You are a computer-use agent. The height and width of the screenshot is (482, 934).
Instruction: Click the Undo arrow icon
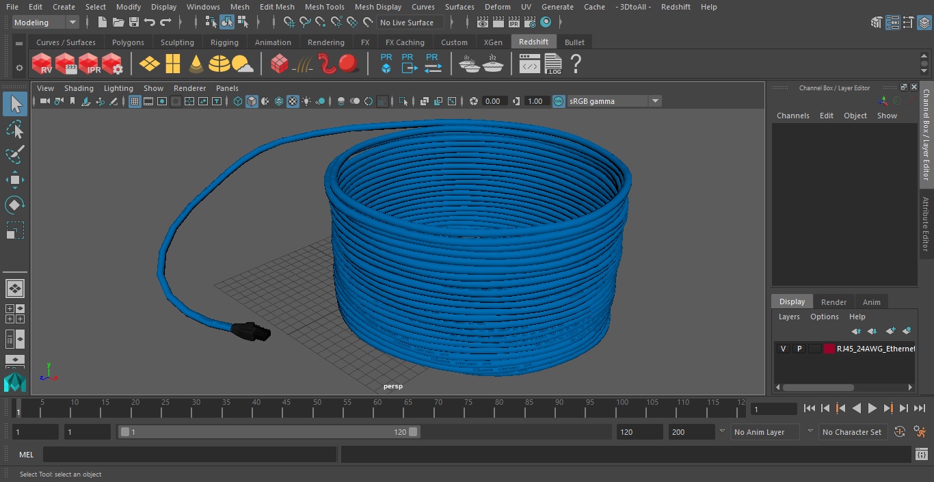click(x=150, y=23)
